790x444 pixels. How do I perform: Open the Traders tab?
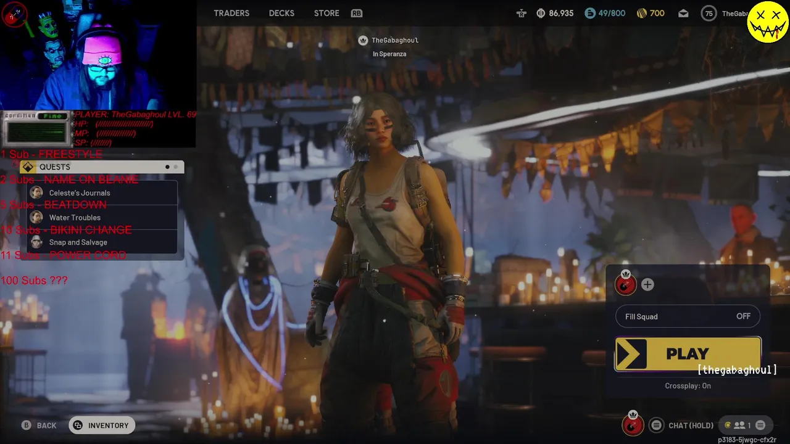[231, 13]
